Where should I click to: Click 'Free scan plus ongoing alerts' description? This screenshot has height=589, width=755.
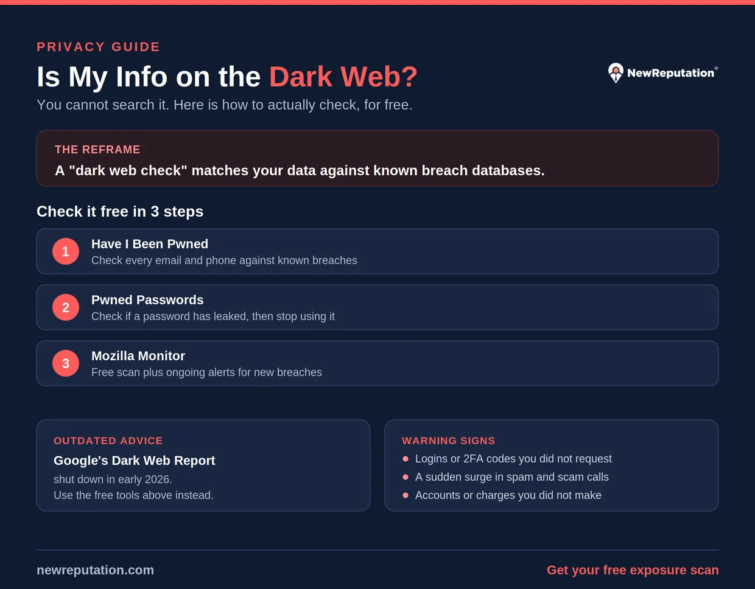click(x=206, y=372)
